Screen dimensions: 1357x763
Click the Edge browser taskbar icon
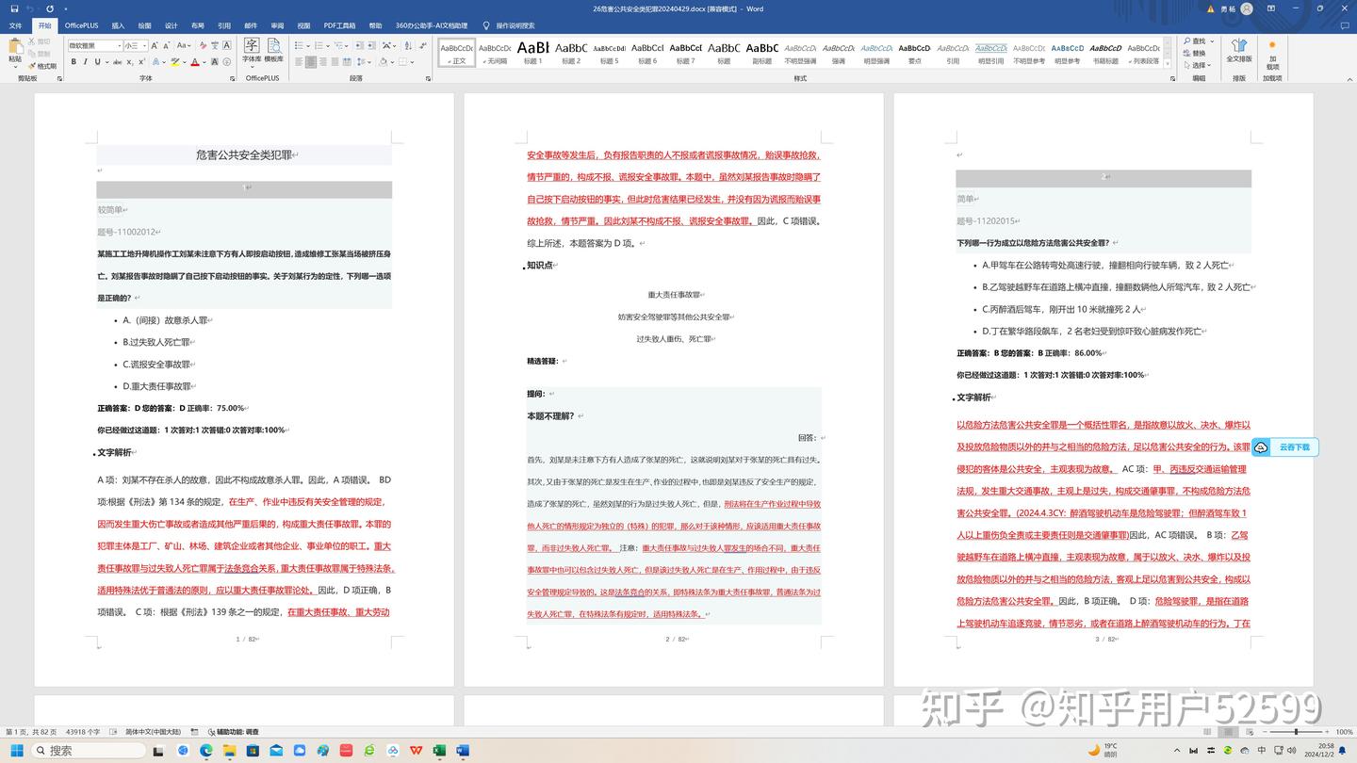(206, 751)
